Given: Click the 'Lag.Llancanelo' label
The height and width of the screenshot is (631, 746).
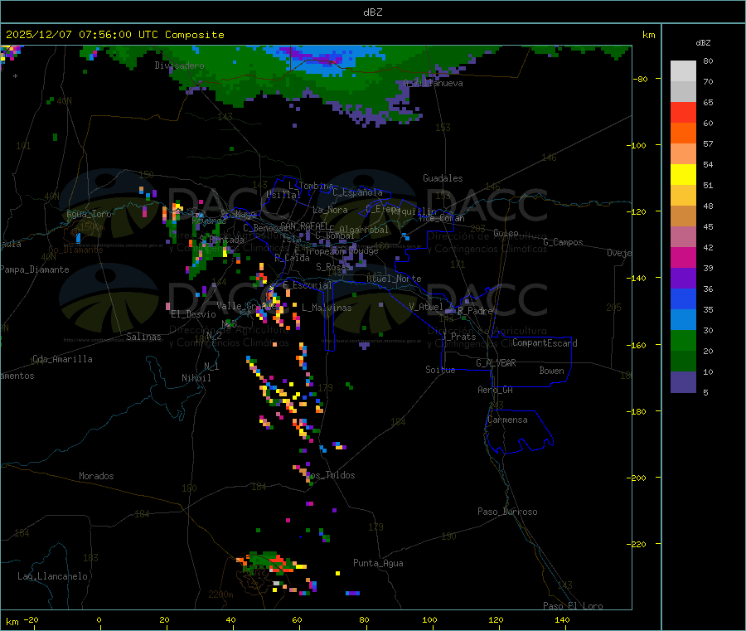Looking at the screenshot, I should point(52,577).
